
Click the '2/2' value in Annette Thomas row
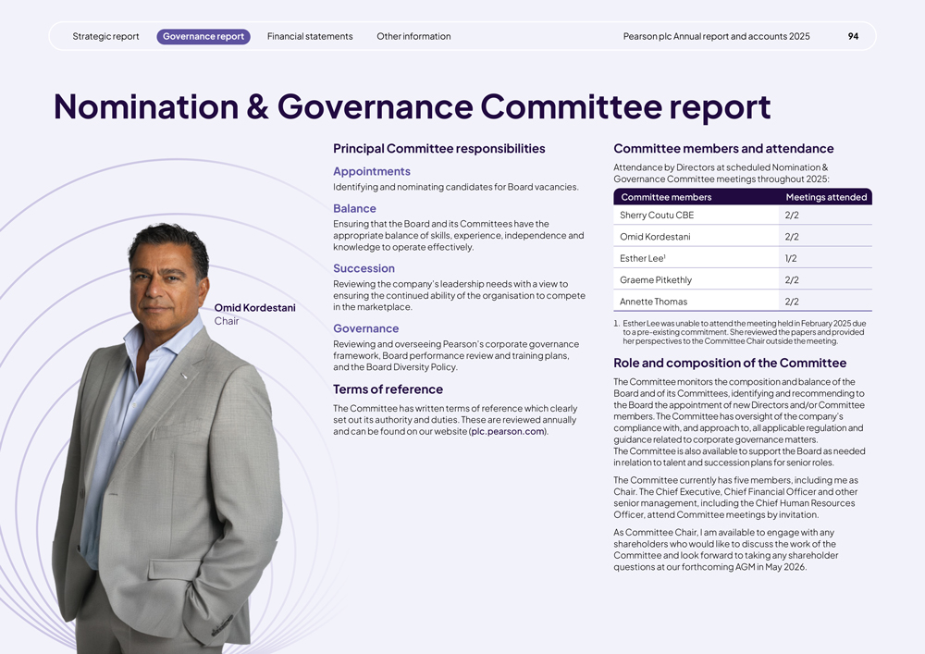(792, 302)
